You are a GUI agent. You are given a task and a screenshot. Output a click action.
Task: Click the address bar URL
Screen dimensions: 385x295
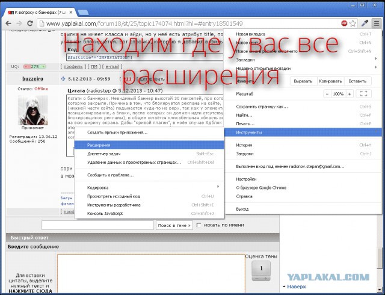(x=144, y=23)
